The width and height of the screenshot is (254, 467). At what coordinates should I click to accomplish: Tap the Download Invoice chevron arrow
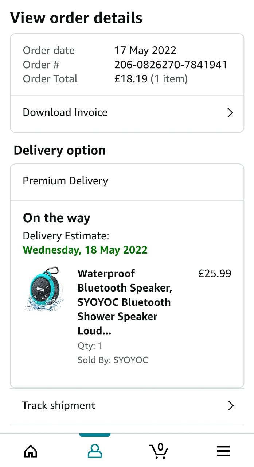[230, 113]
